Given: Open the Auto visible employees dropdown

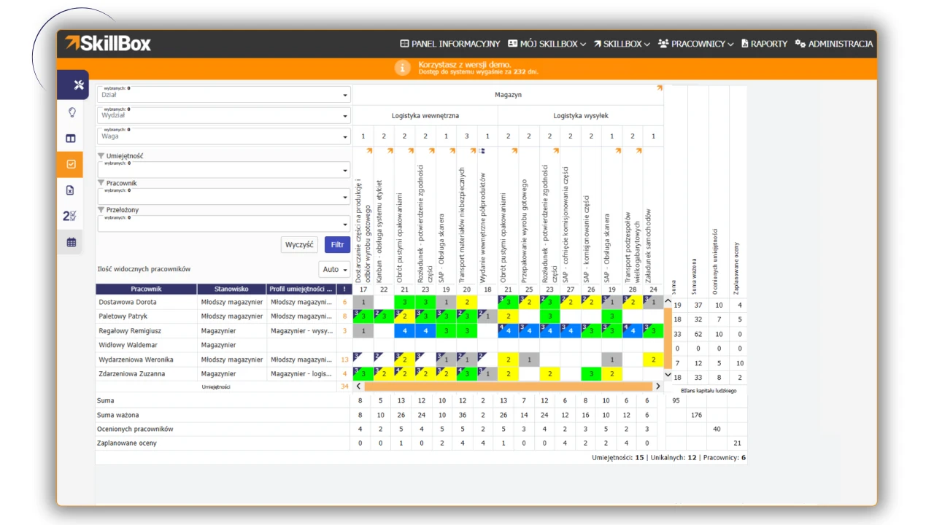Looking at the screenshot, I should [x=334, y=270].
